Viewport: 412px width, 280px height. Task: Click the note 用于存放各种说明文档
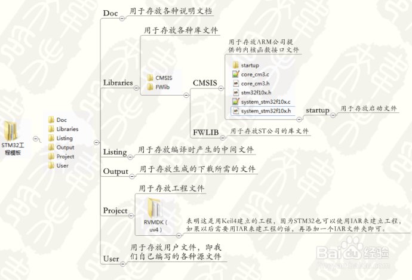coord(171,11)
